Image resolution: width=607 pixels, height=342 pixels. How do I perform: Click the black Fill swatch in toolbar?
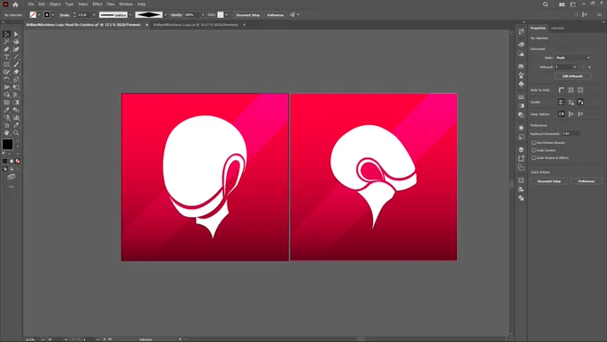pyautogui.click(x=7, y=144)
